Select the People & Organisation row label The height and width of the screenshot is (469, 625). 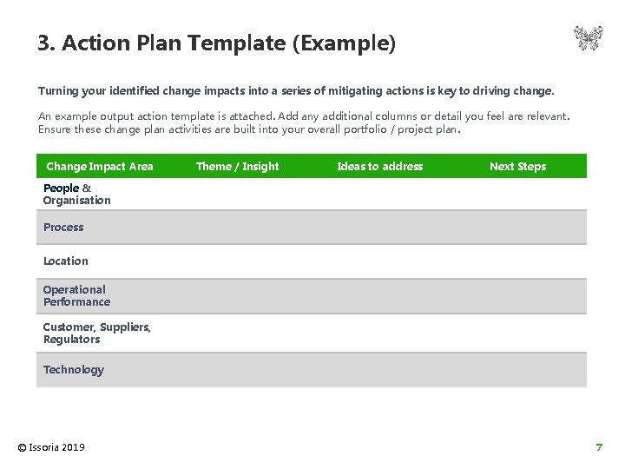76,194
